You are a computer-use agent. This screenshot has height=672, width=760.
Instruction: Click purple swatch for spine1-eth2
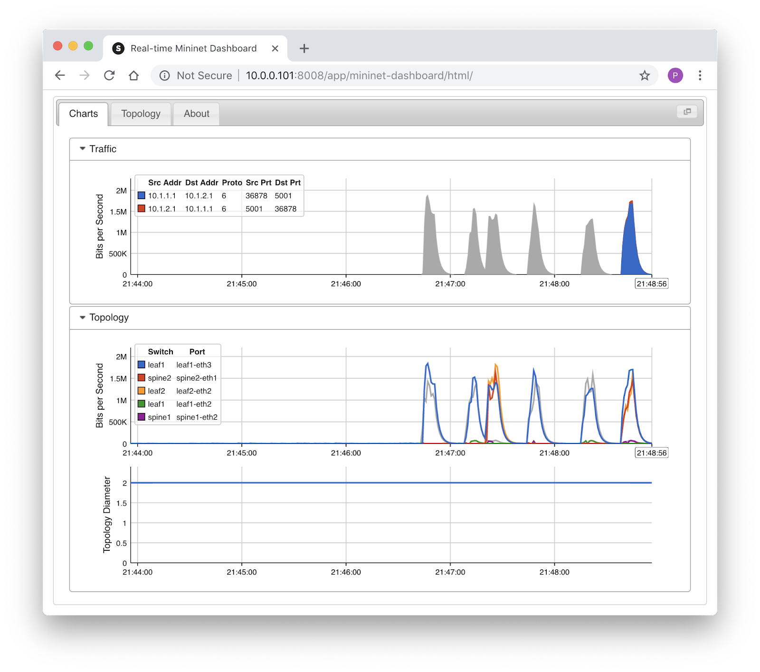[x=141, y=417]
